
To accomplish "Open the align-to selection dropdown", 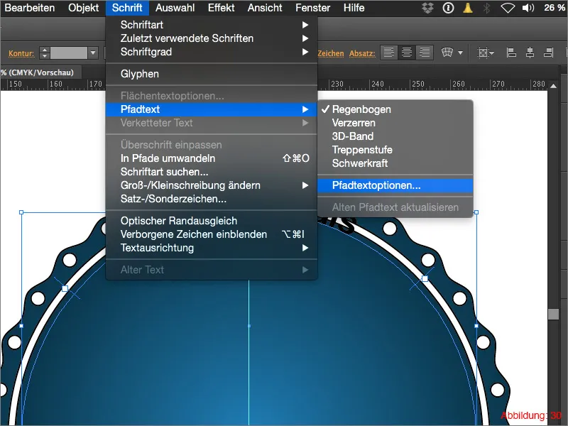I will [x=486, y=53].
